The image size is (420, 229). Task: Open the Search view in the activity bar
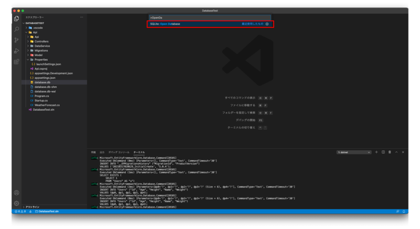point(17,29)
